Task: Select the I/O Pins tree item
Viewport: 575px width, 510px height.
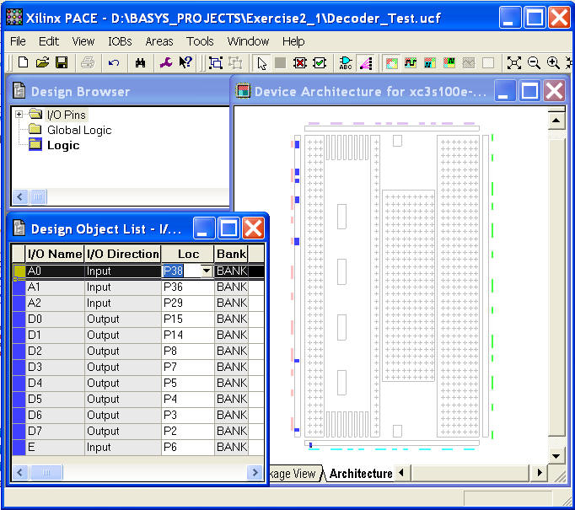Action: pyautogui.click(x=67, y=115)
